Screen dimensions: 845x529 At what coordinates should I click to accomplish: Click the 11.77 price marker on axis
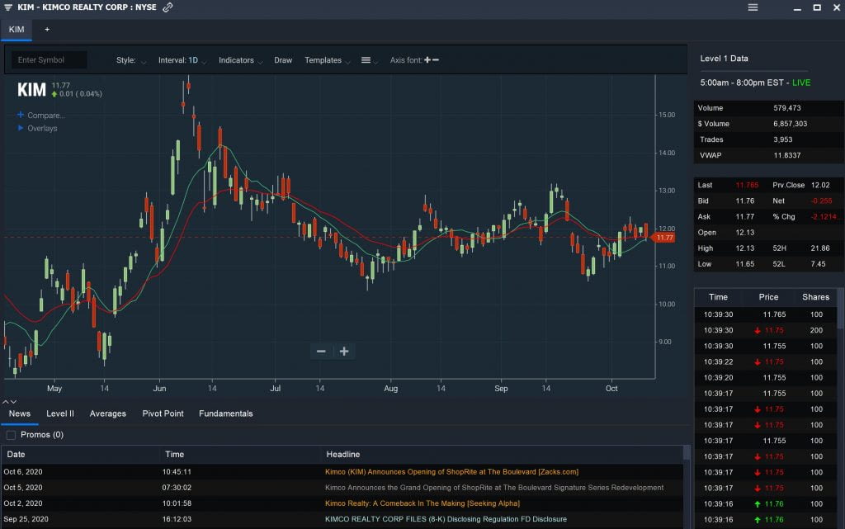663,238
